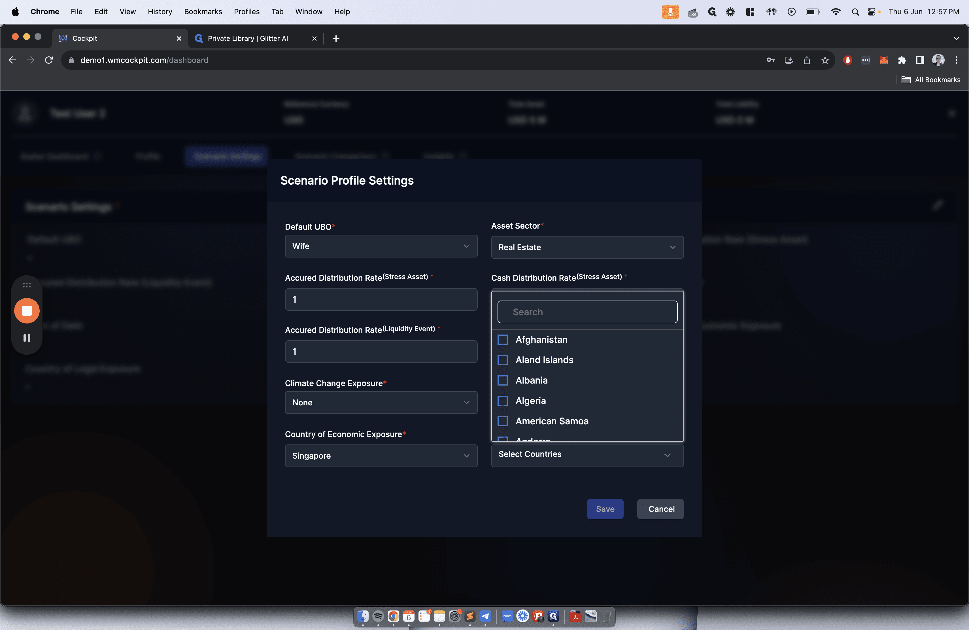Click Accured Distribution Rate Liquidity Event field
This screenshot has width=969, height=630.
[x=381, y=352]
